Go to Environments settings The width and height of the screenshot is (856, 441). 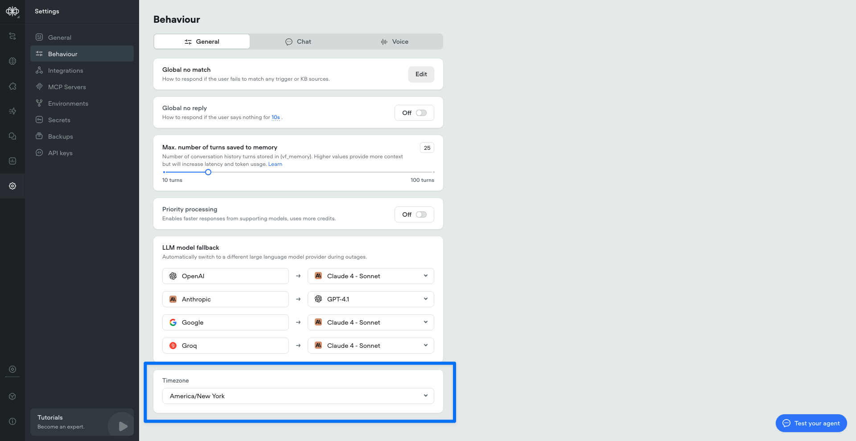pyautogui.click(x=82, y=103)
